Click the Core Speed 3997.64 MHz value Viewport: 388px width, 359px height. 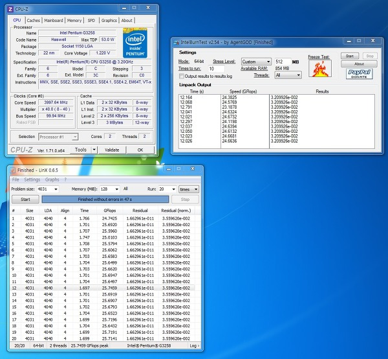coord(56,102)
